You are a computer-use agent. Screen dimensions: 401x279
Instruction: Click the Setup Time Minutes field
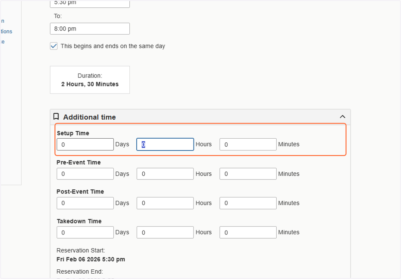pyautogui.click(x=248, y=144)
